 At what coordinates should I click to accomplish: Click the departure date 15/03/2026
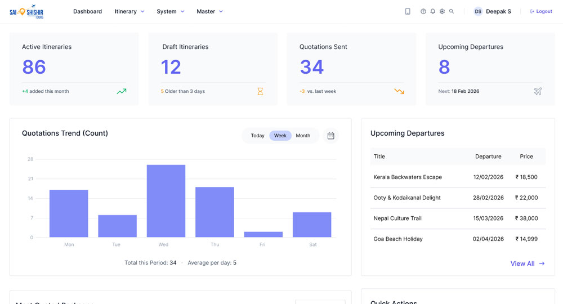[488, 218]
